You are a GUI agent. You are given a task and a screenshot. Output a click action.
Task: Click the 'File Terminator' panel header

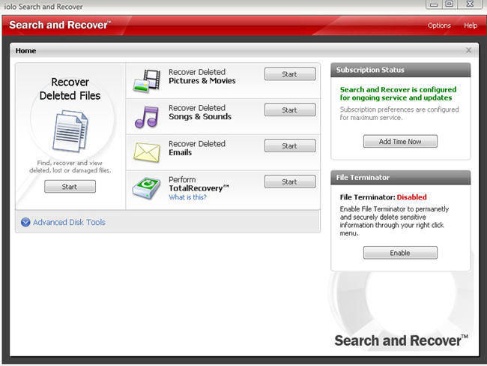coord(401,178)
